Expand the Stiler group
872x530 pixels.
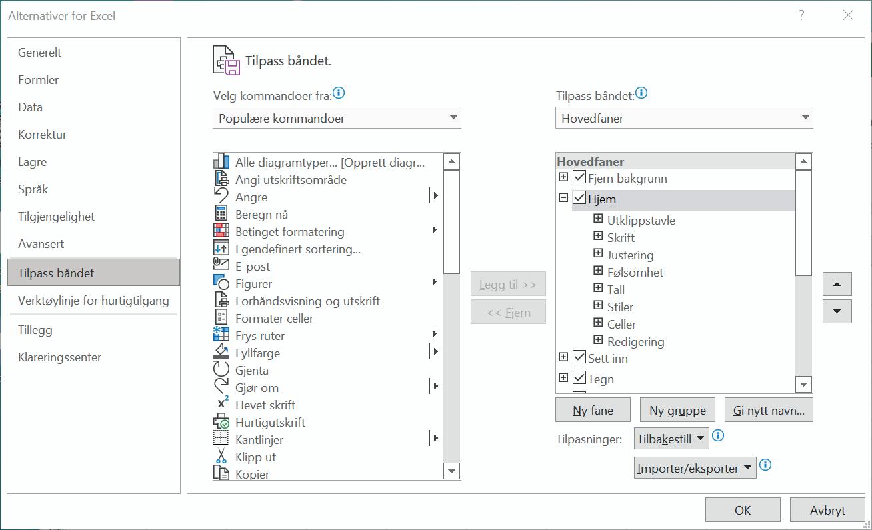pyautogui.click(x=598, y=306)
